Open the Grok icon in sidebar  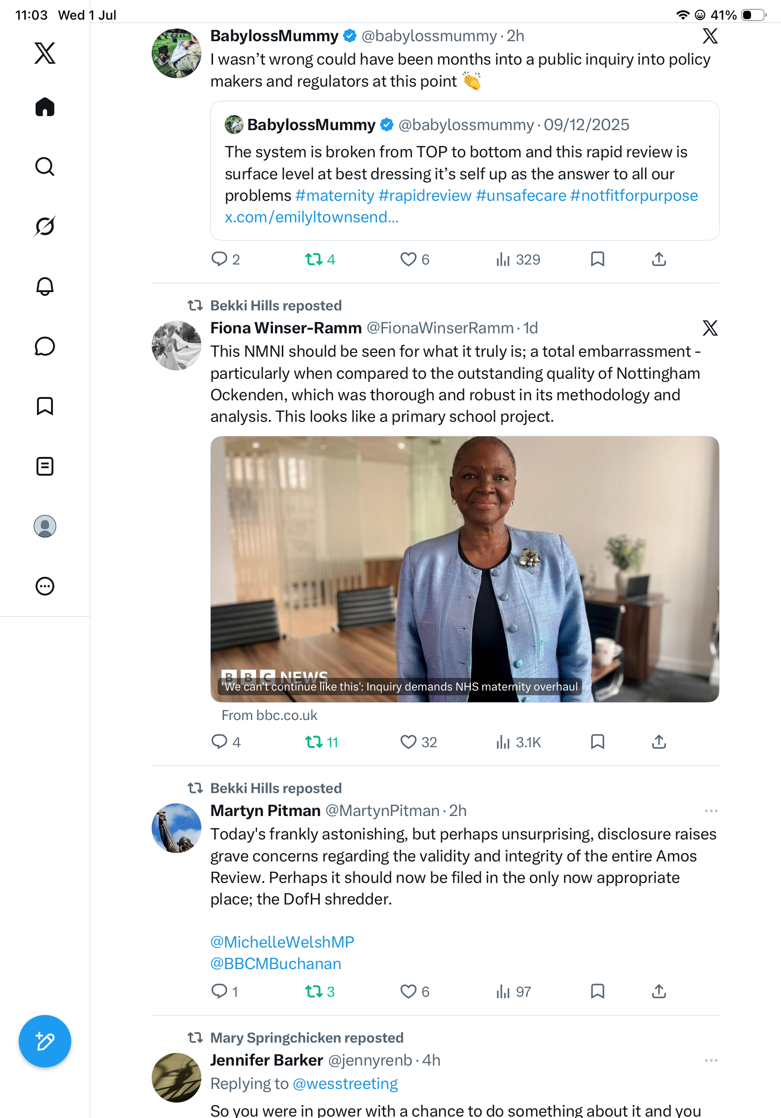click(45, 227)
